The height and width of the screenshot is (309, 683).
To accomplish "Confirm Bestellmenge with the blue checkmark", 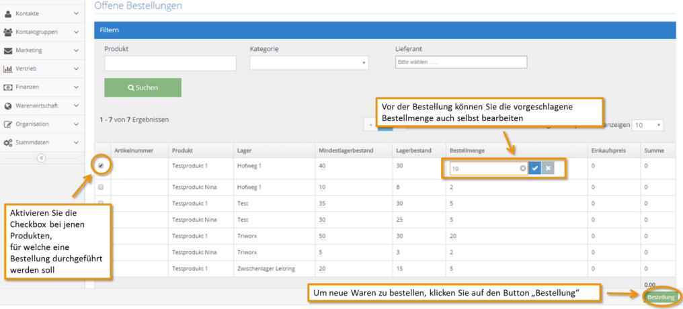I will pos(534,168).
